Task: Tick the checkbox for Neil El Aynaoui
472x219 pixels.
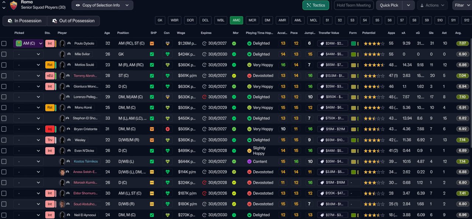Action: pyautogui.click(x=4, y=215)
